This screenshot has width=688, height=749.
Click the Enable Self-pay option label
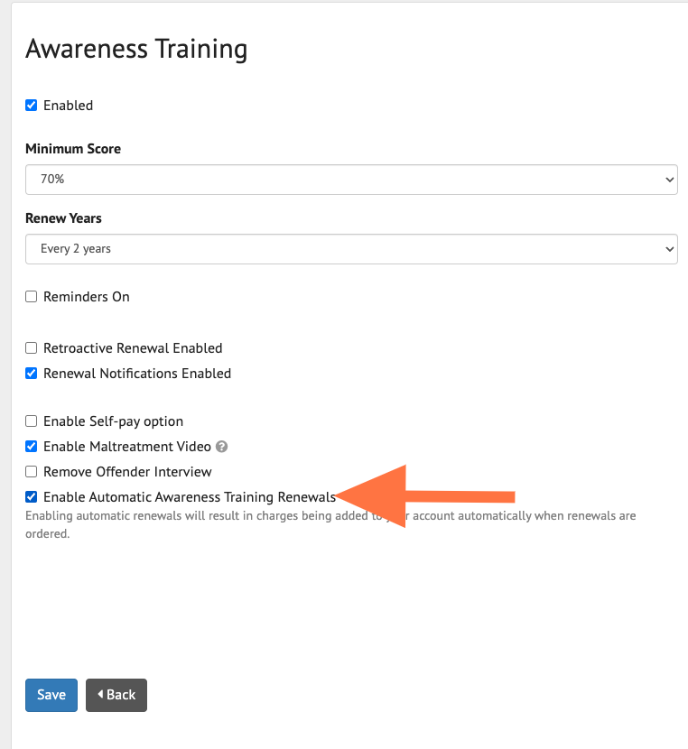[x=113, y=421]
